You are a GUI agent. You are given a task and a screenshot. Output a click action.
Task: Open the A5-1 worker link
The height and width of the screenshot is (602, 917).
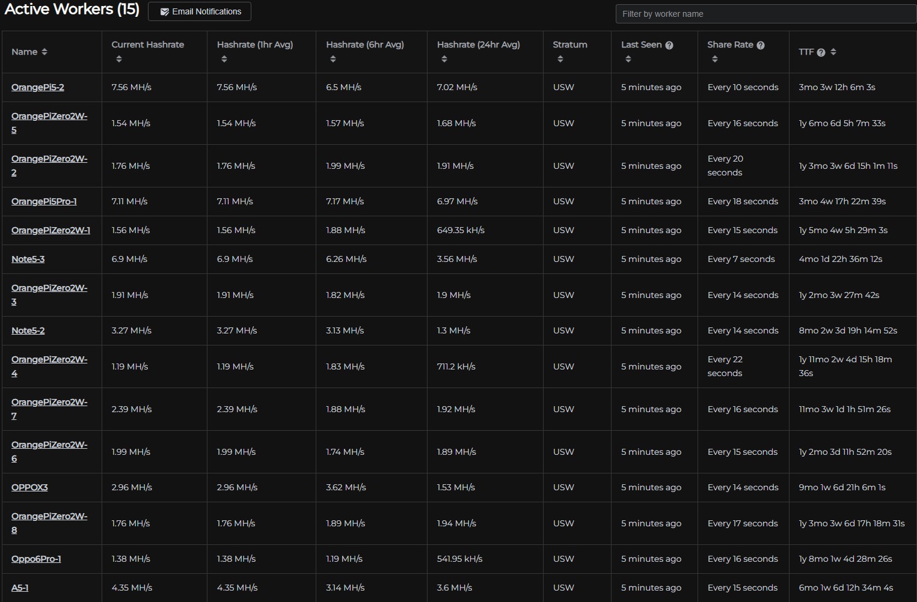coord(19,588)
